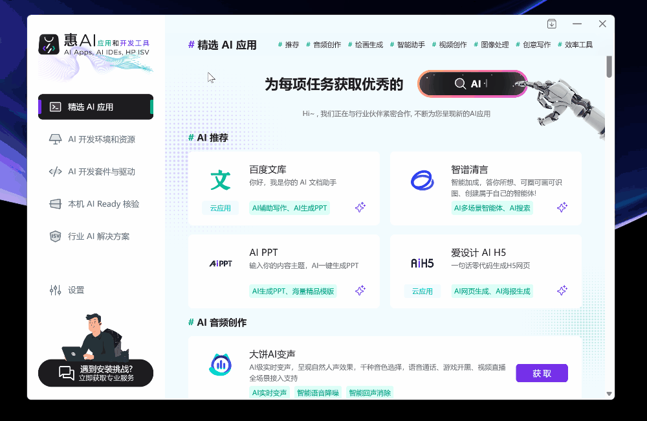Click the AiH5 logo

[x=422, y=264]
